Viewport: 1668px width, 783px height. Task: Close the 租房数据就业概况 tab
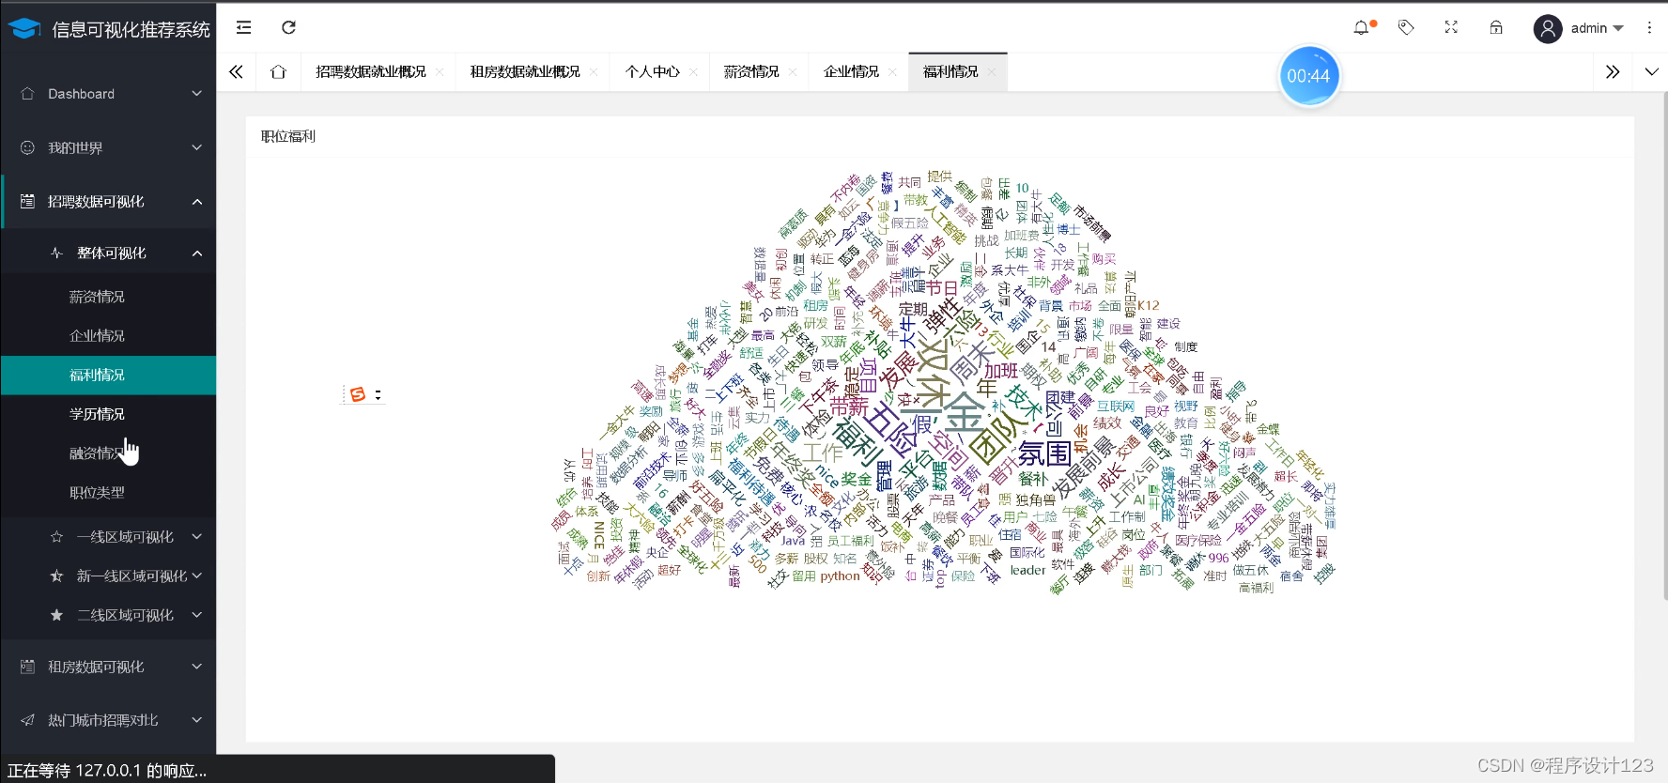[594, 72]
